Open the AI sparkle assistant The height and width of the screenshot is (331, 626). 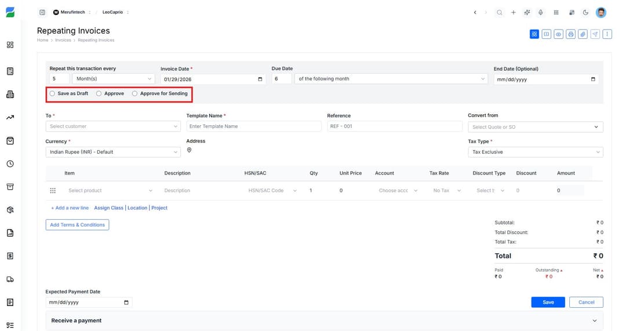[527, 12]
